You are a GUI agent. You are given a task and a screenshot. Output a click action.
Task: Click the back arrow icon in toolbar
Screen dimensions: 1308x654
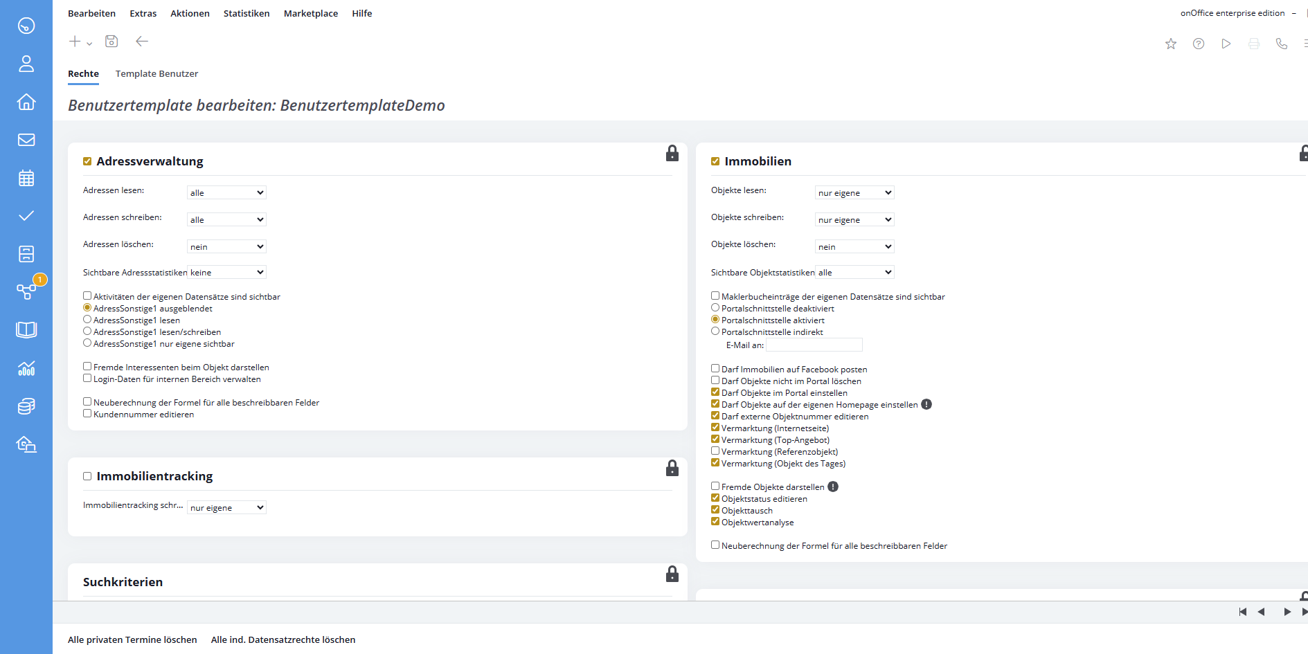[142, 42]
